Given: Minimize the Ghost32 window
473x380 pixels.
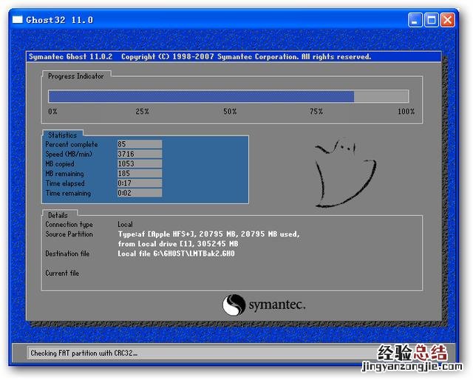Looking at the screenshot, I should 416,20.
